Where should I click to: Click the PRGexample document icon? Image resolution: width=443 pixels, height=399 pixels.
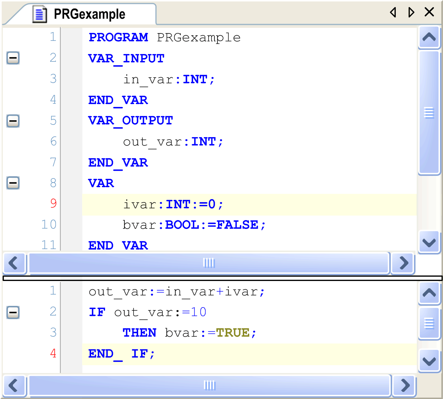pyautogui.click(x=39, y=15)
